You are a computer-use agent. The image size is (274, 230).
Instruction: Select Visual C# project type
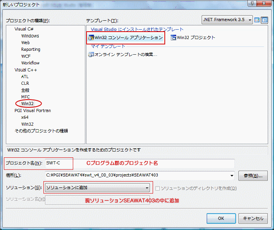coord(24,29)
